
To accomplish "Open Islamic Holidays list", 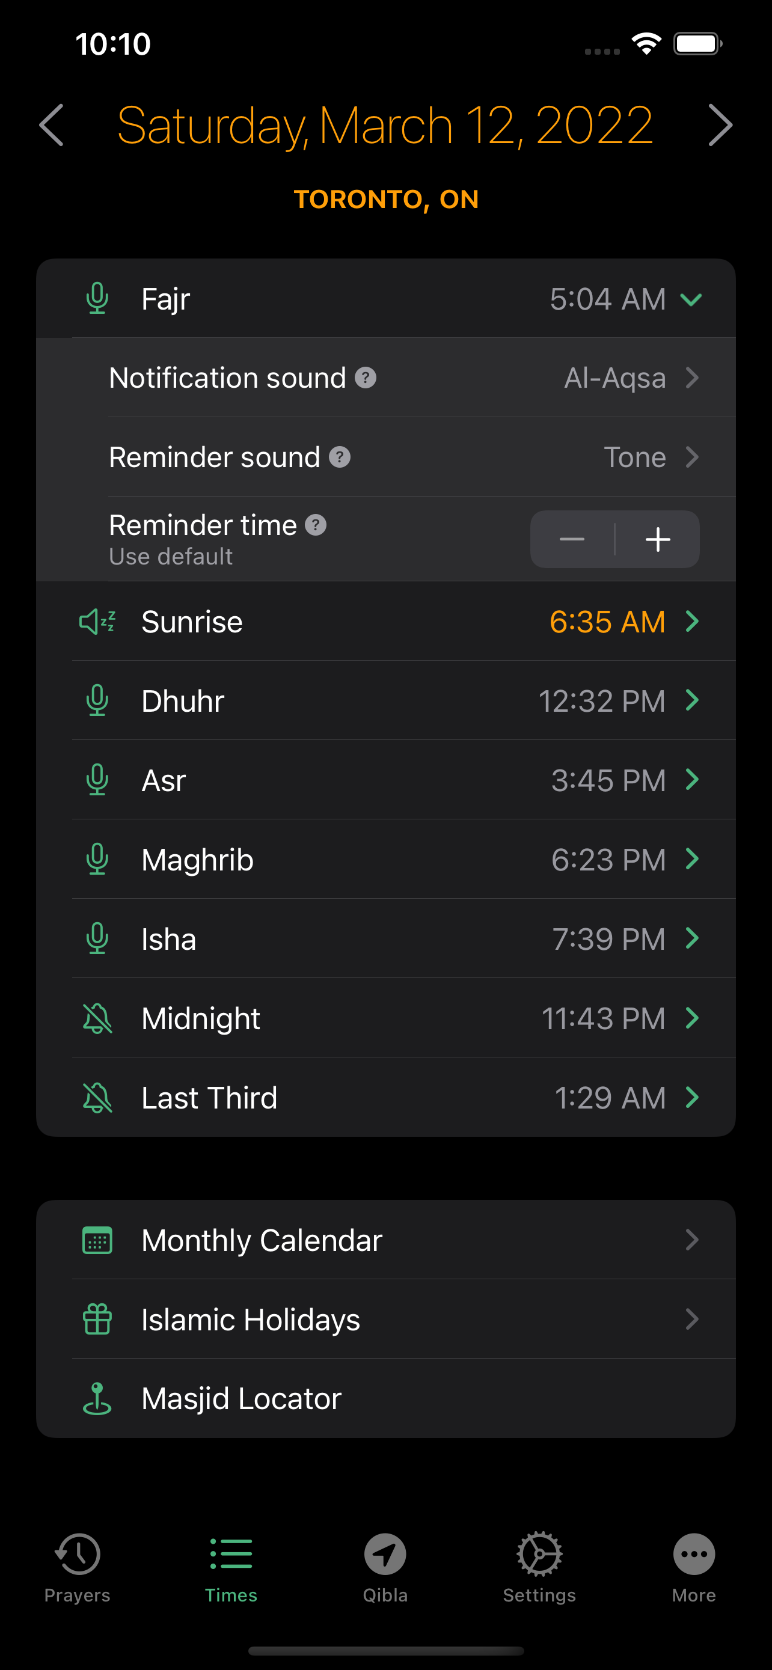I will (385, 1320).
